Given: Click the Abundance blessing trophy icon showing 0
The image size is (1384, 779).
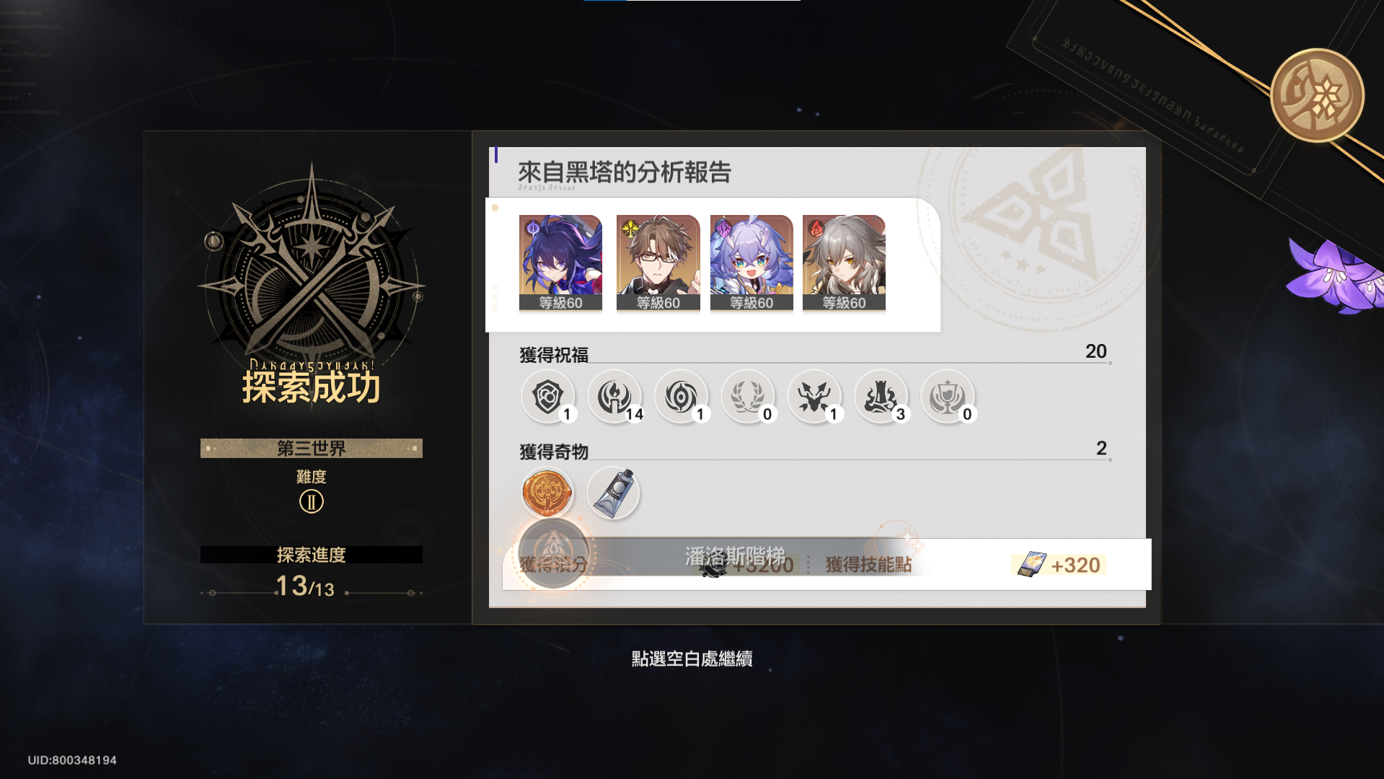Looking at the screenshot, I should (x=948, y=397).
